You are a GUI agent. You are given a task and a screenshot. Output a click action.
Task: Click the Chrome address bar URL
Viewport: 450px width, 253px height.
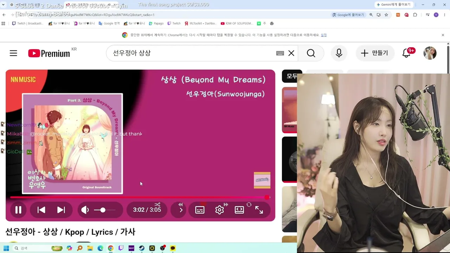[112, 15]
